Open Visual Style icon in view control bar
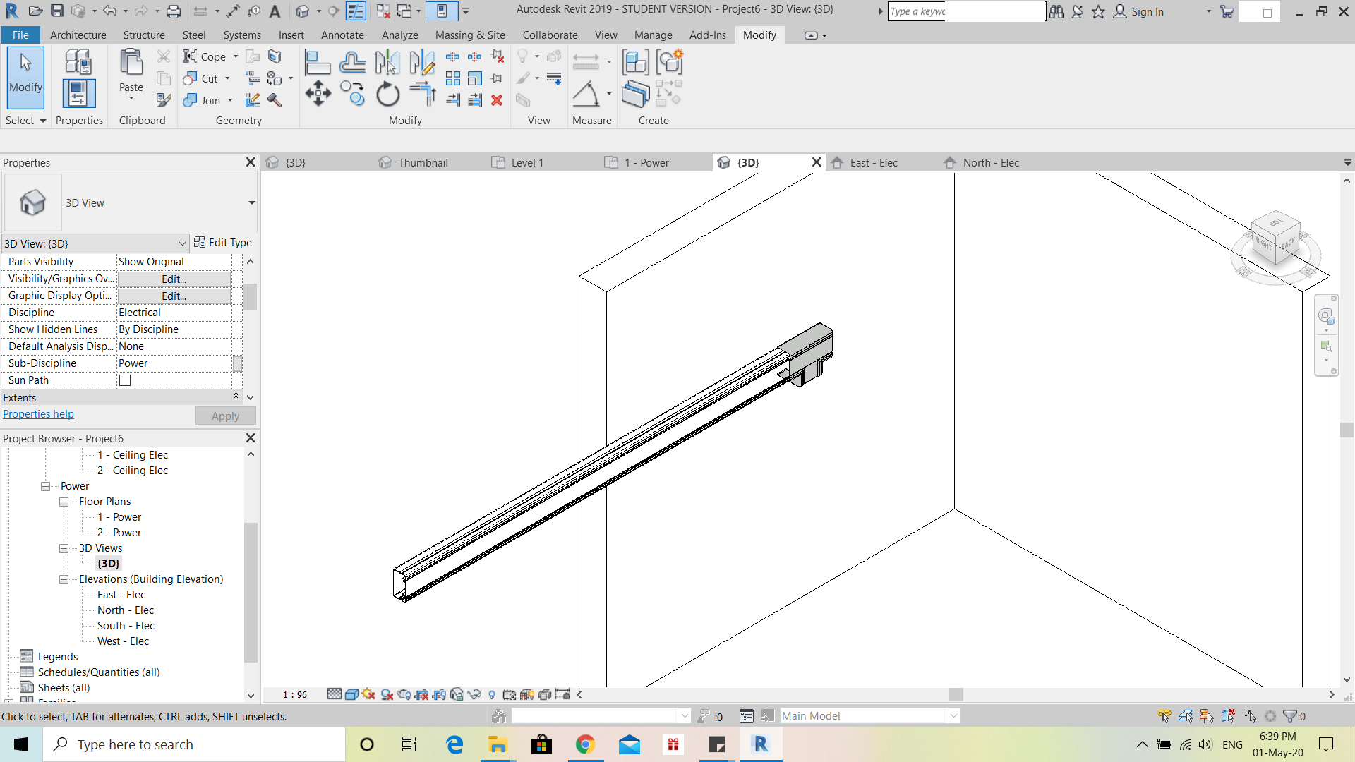The image size is (1355, 762). tap(351, 694)
